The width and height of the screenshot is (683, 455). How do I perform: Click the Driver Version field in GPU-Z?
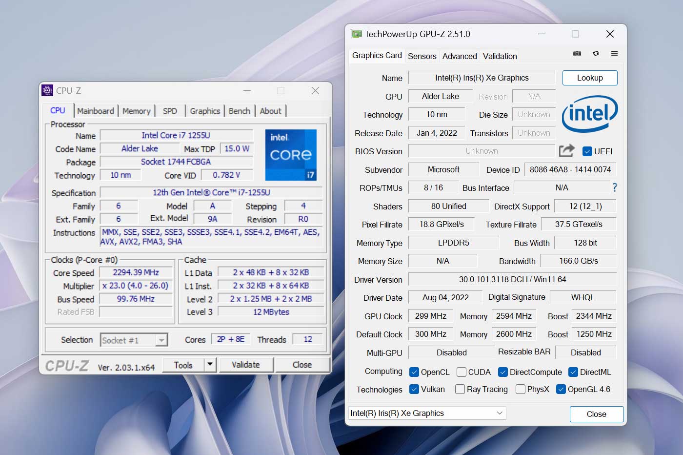(x=512, y=279)
